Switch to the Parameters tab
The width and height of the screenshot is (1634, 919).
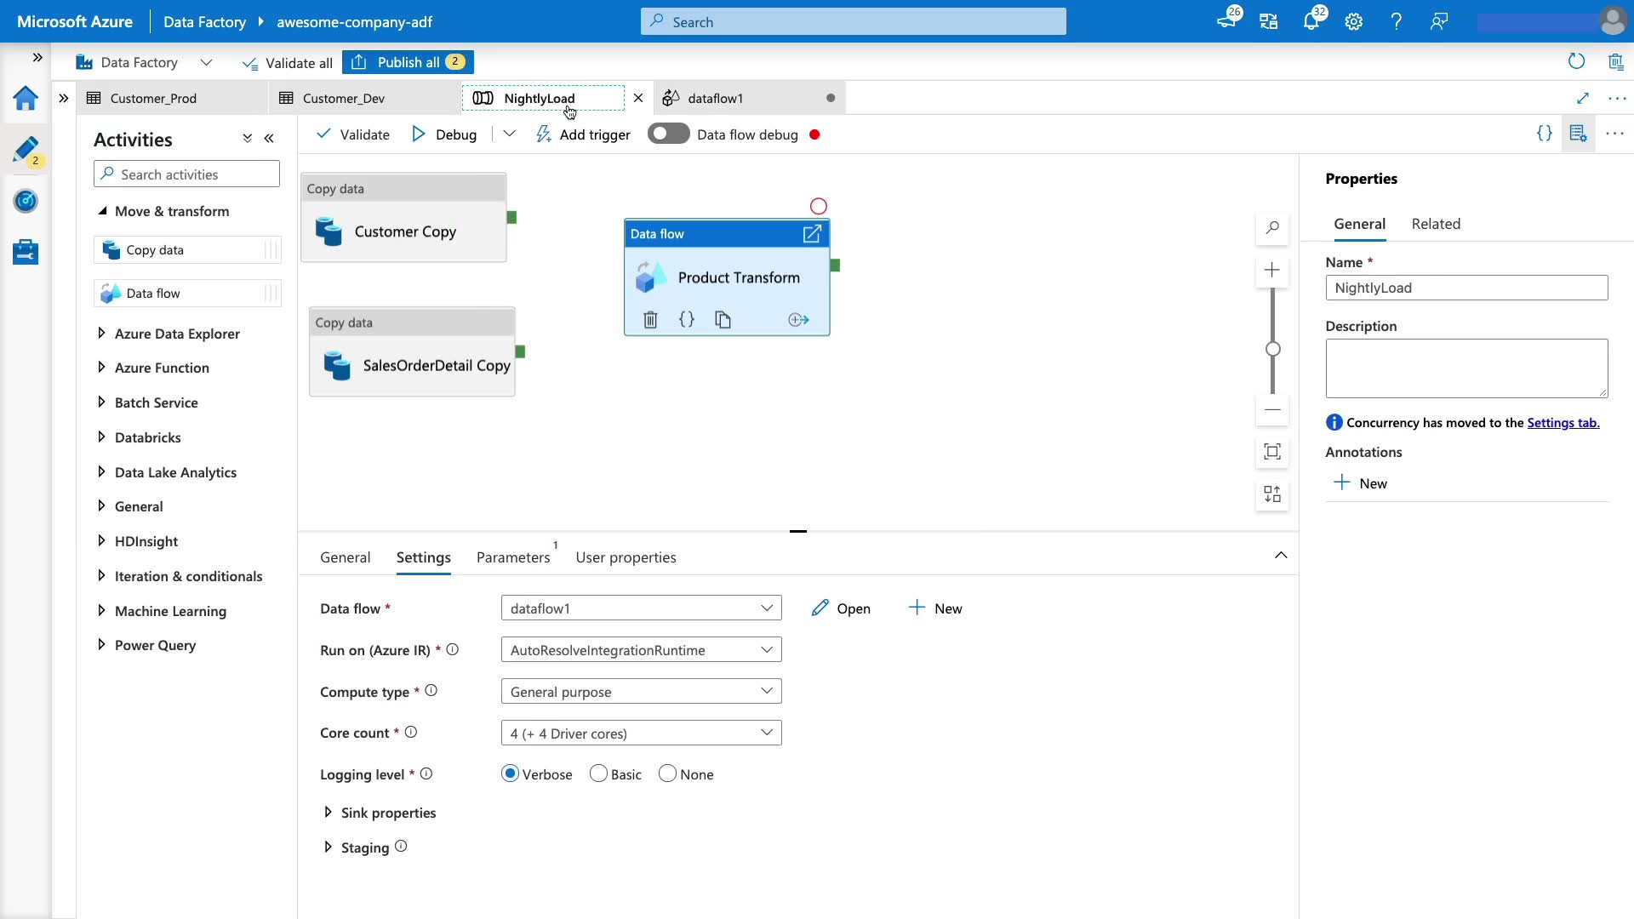coord(513,557)
